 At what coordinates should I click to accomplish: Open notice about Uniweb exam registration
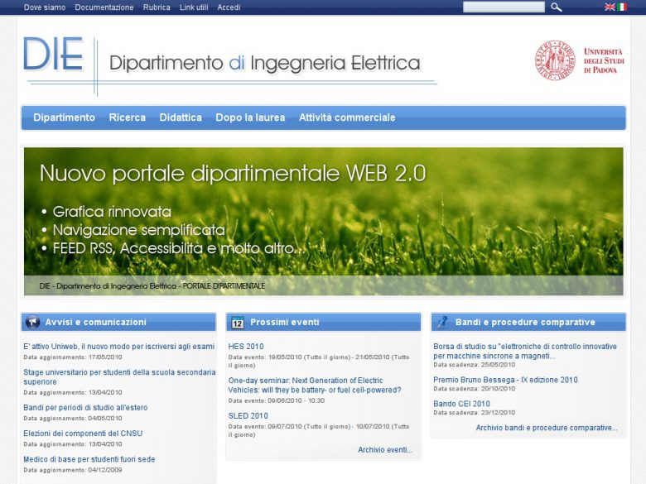[x=118, y=347]
